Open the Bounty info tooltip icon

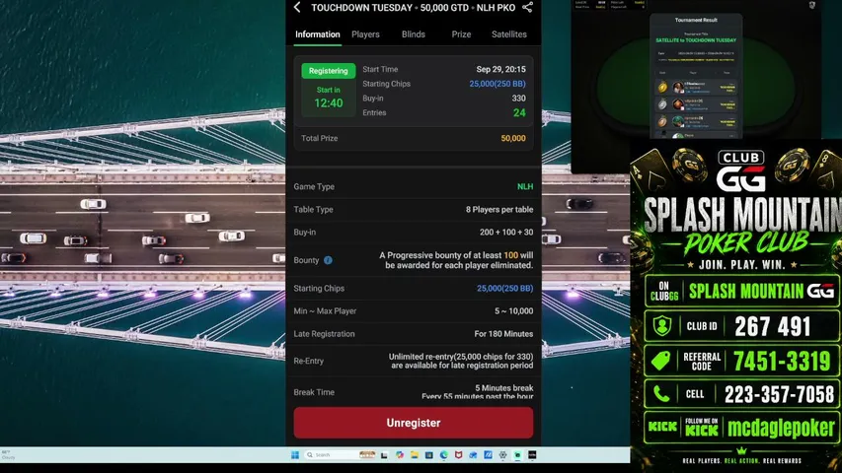pyautogui.click(x=328, y=260)
